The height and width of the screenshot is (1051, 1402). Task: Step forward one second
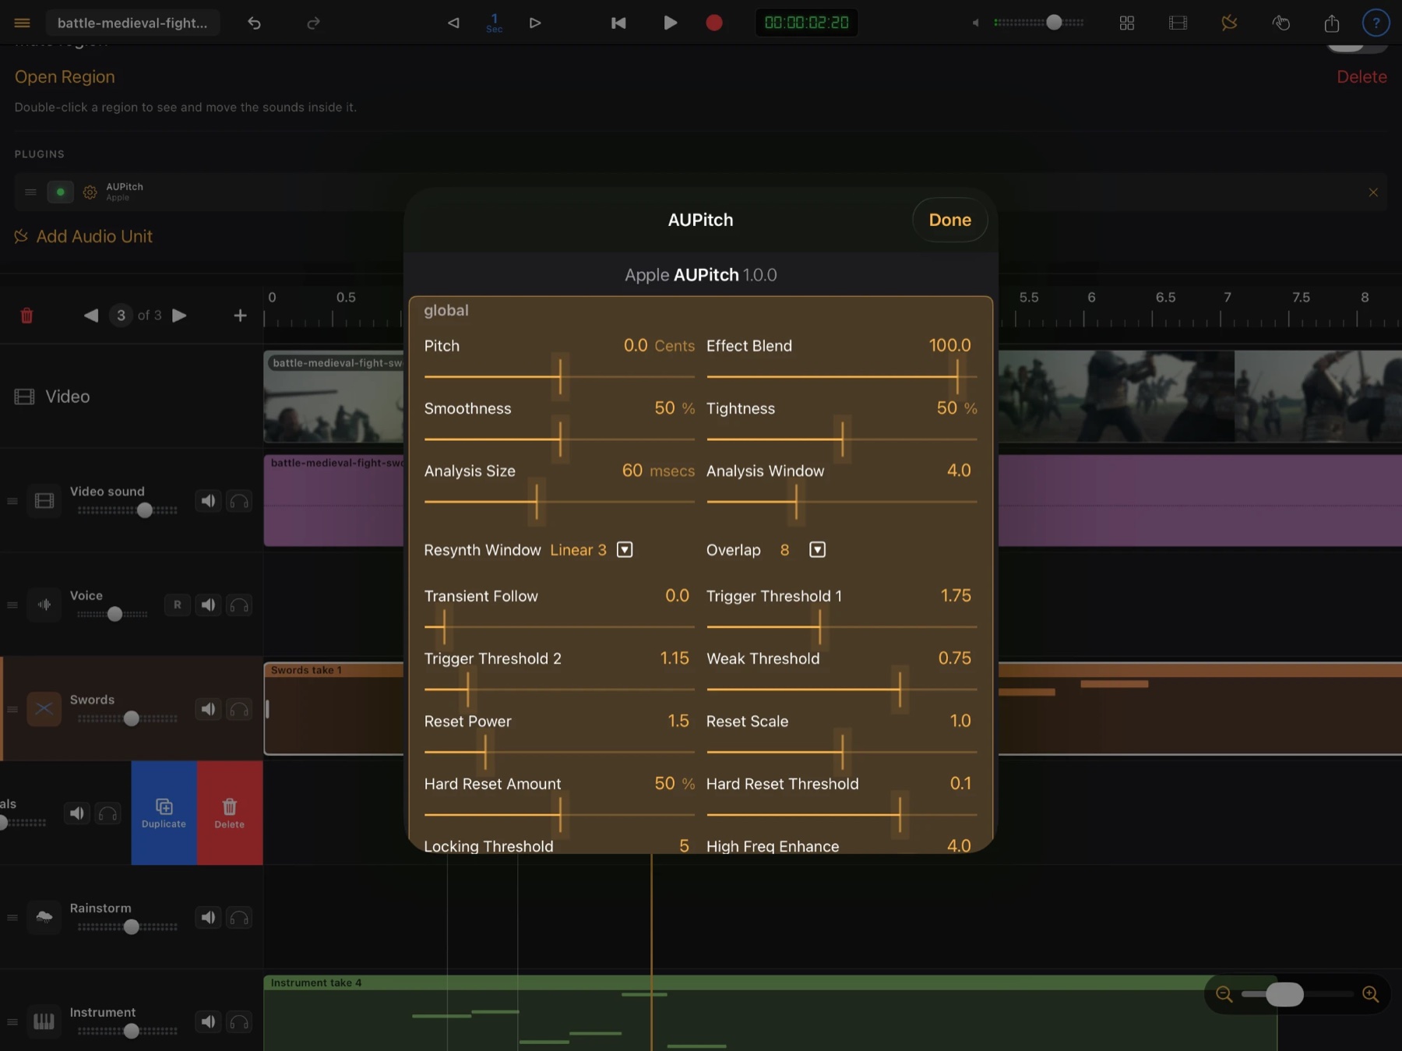[535, 23]
